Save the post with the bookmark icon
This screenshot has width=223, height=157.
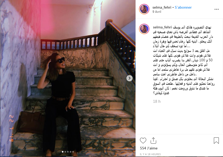[216, 141]
